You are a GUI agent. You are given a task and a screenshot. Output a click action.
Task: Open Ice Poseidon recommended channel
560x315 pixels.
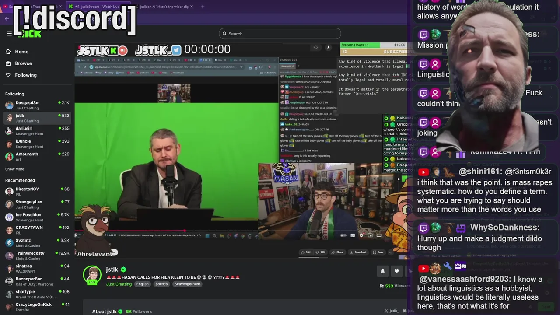[x=37, y=217]
